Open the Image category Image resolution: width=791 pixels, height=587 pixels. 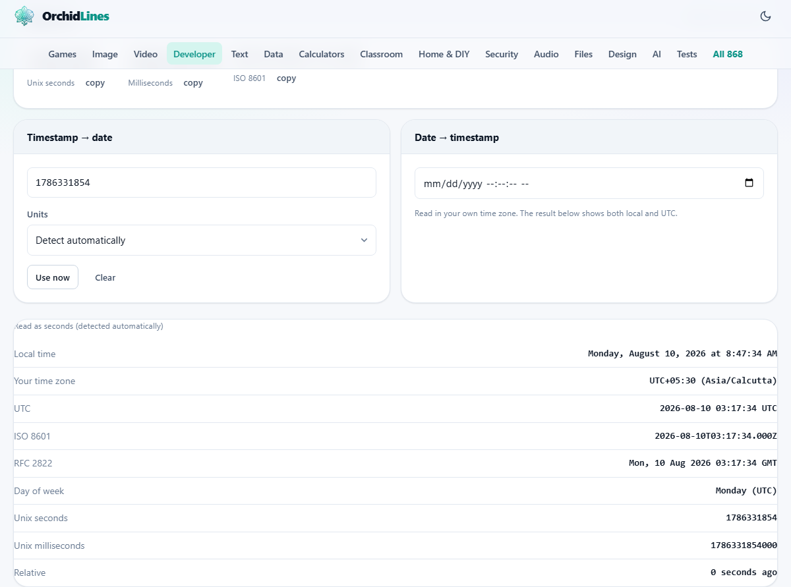point(105,54)
